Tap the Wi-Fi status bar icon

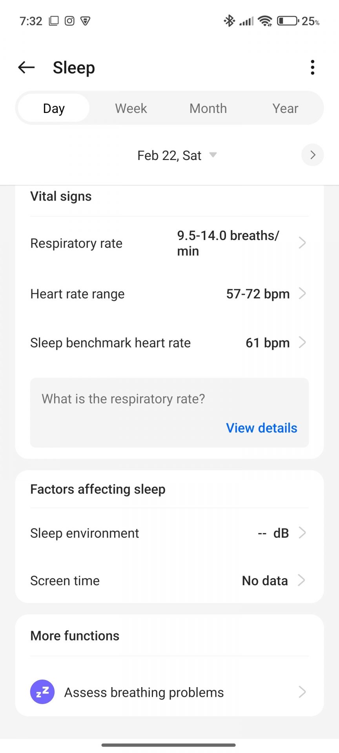[x=265, y=21]
